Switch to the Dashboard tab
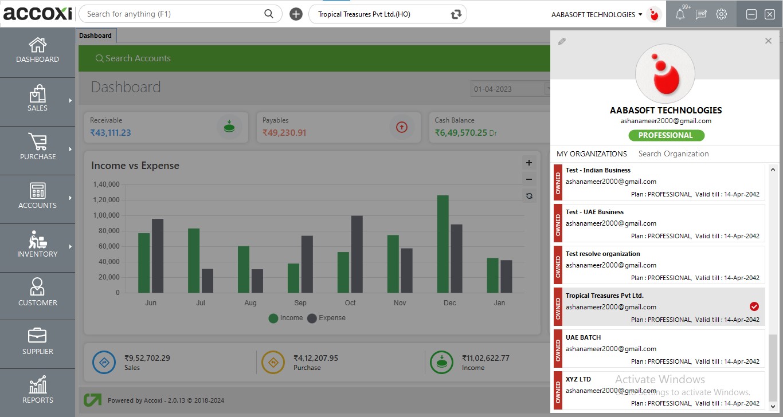The height and width of the screenshot is (417, 783). pyautogui.click(x=96, y=36)
